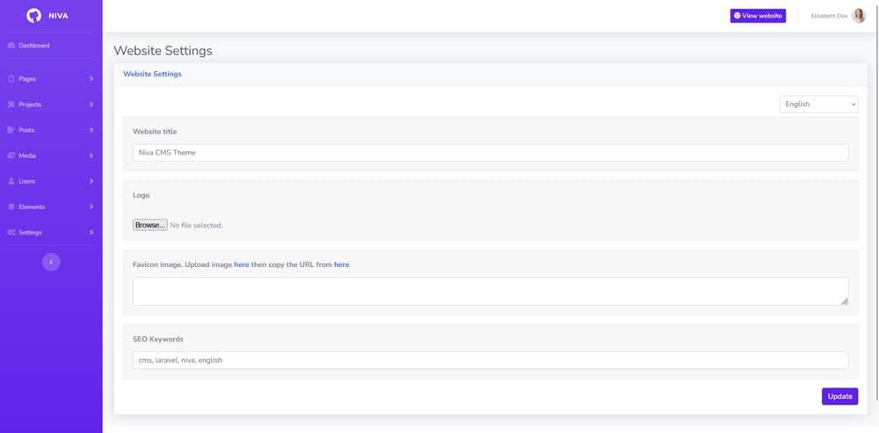This screenshot has width=879, height=433.
Task: Browse for a Logo file
Action: [x=149, y=225]
